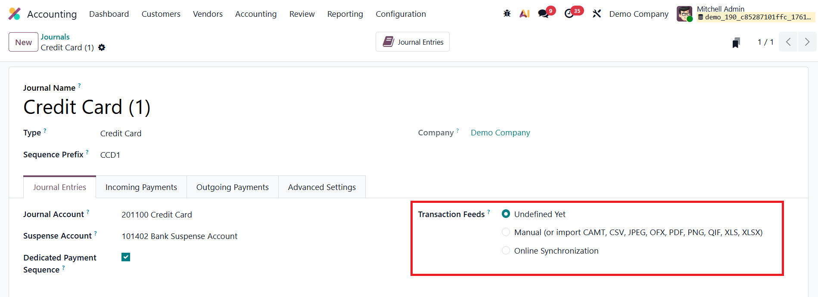Image resolution: width=818 pixels, height=297 pixels.
Task: Open the conversations chat icon
Action: [544, 14]
